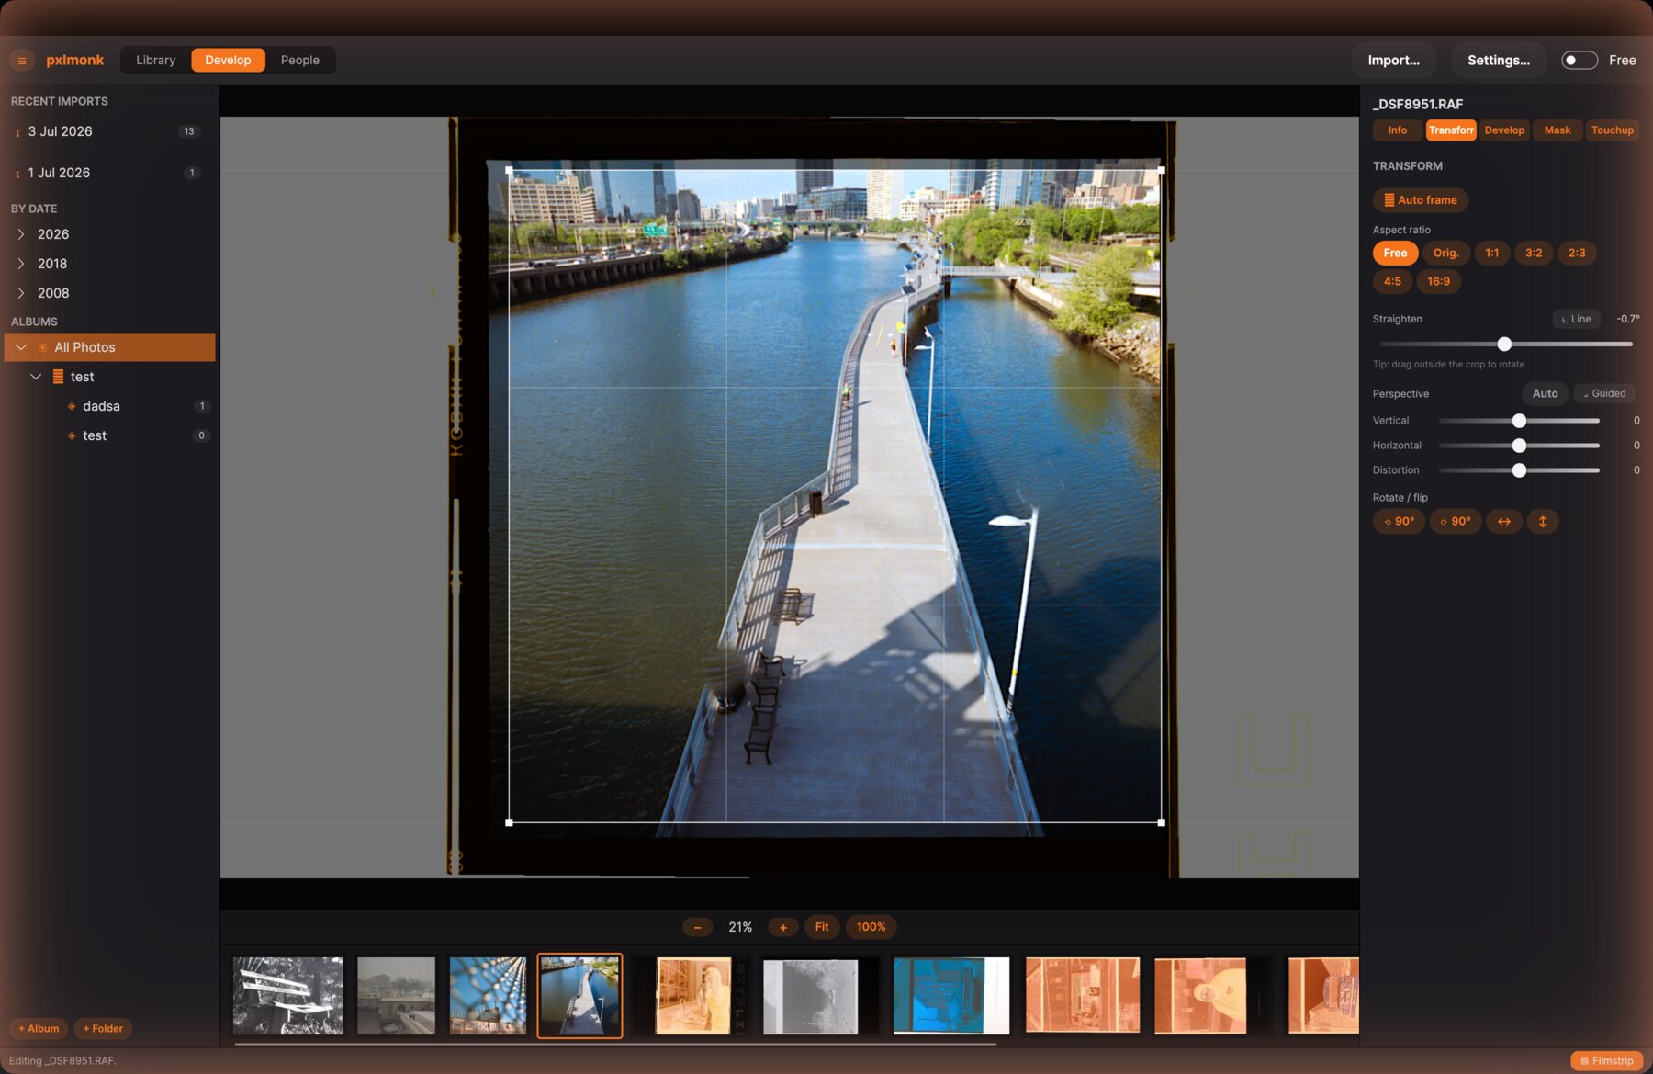Toggle the Free switch in the top bar

[x=1580, y=61]
